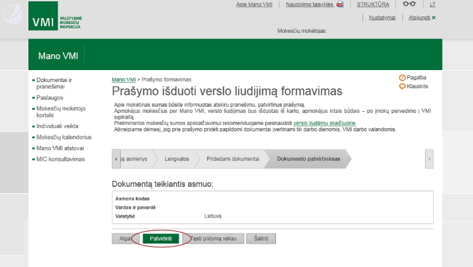Click the Prašymo formavimas breadcrumb text

point(167,80)
